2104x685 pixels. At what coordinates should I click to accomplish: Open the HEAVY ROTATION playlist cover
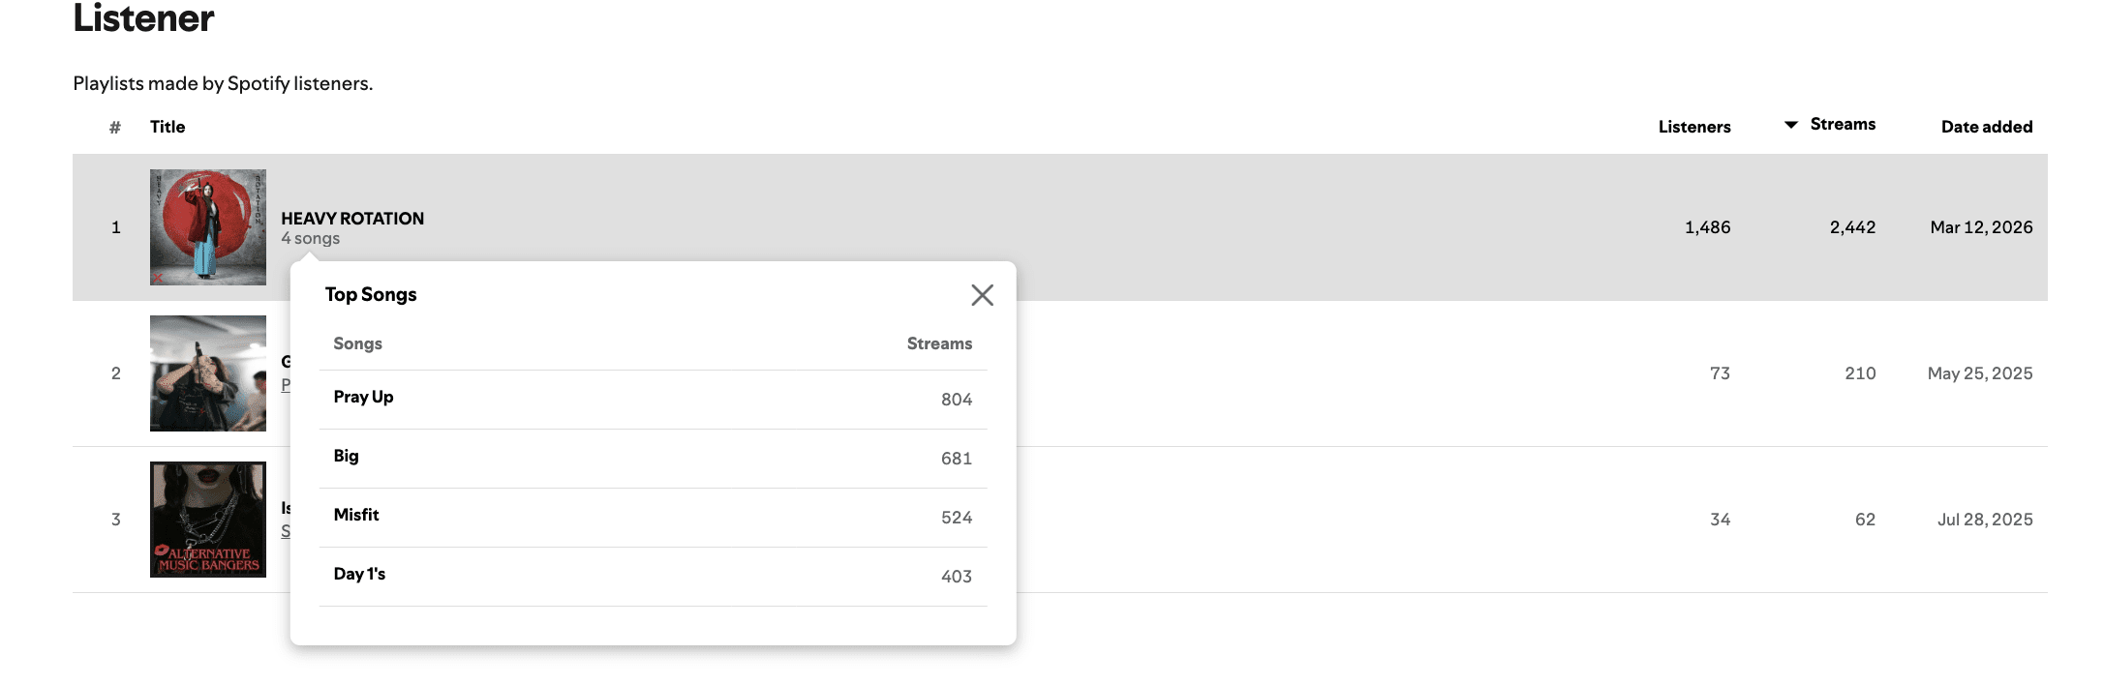208,227
